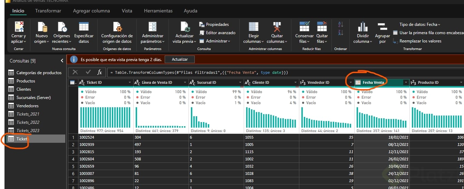
Task: Select the Sucursal ID column header
Action: point(216,82)
